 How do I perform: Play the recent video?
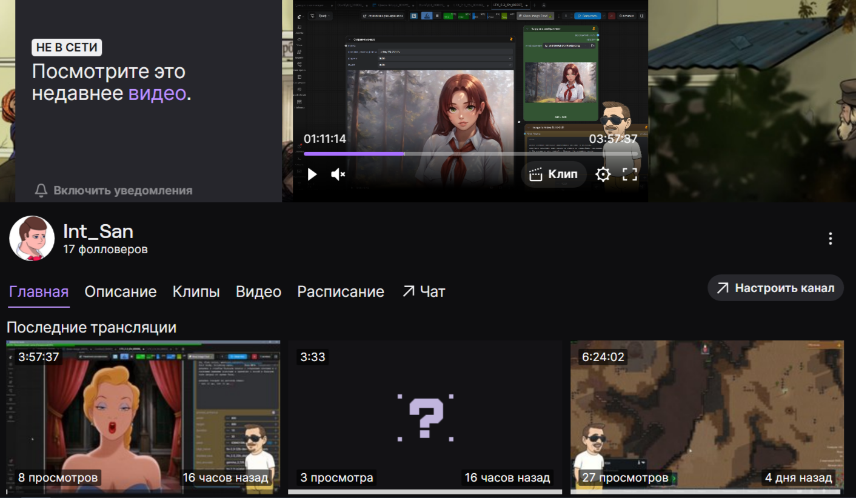(x=312, y=174)
